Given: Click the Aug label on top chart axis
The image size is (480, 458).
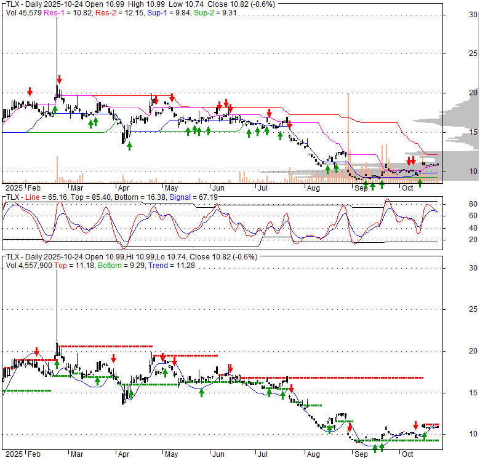Looking at the screenshot, I should point(313,188).
